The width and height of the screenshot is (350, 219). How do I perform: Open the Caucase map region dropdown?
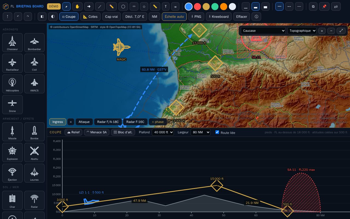click(x=263, y=31)
